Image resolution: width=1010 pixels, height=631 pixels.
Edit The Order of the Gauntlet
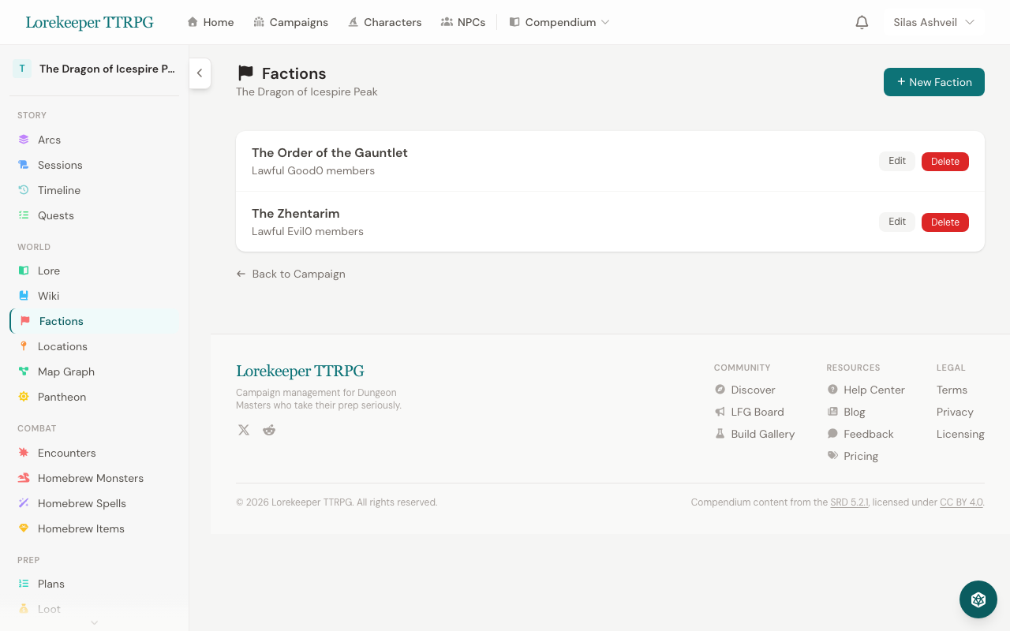pos(896,162)
